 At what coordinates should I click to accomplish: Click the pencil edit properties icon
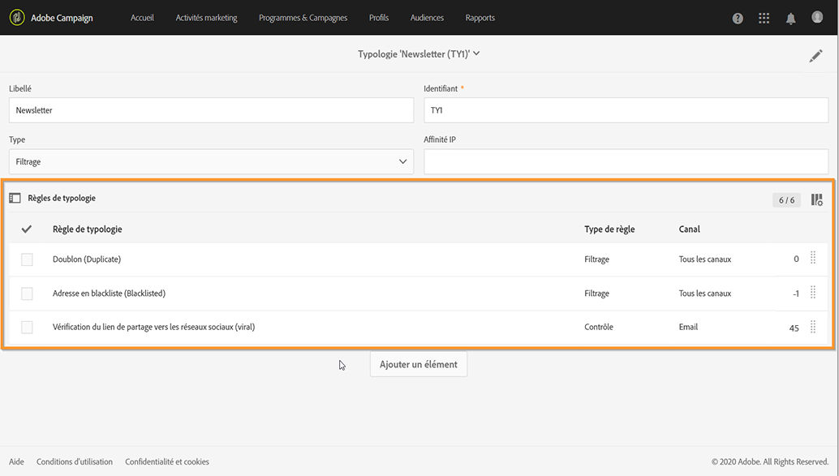tap(815, 56)
